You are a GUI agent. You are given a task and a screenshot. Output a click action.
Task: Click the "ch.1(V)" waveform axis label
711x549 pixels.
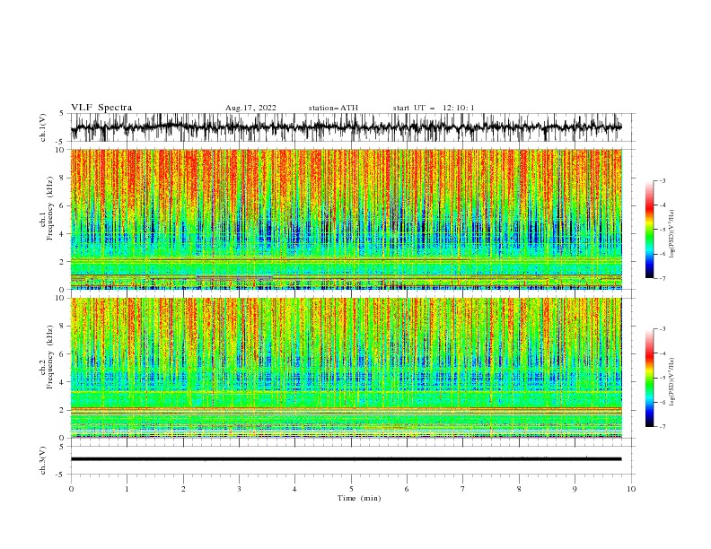tap(43, 127)
